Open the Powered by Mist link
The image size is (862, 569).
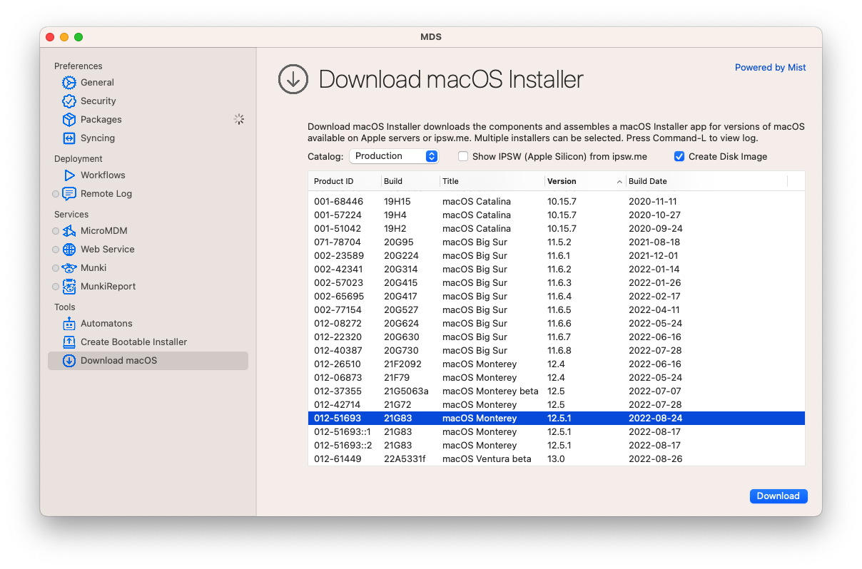pyautogui.click(x=771, y=68)
